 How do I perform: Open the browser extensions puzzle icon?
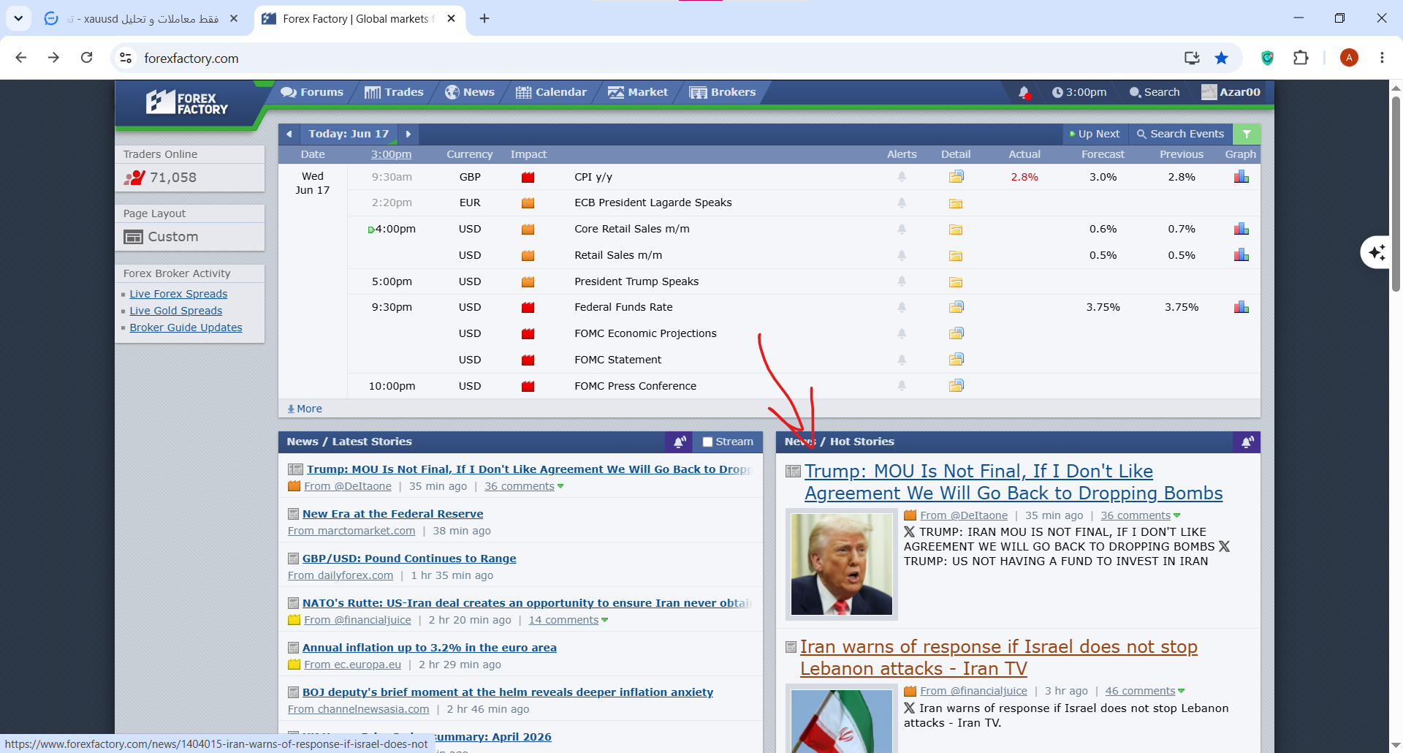click(x=1301, y=58)
